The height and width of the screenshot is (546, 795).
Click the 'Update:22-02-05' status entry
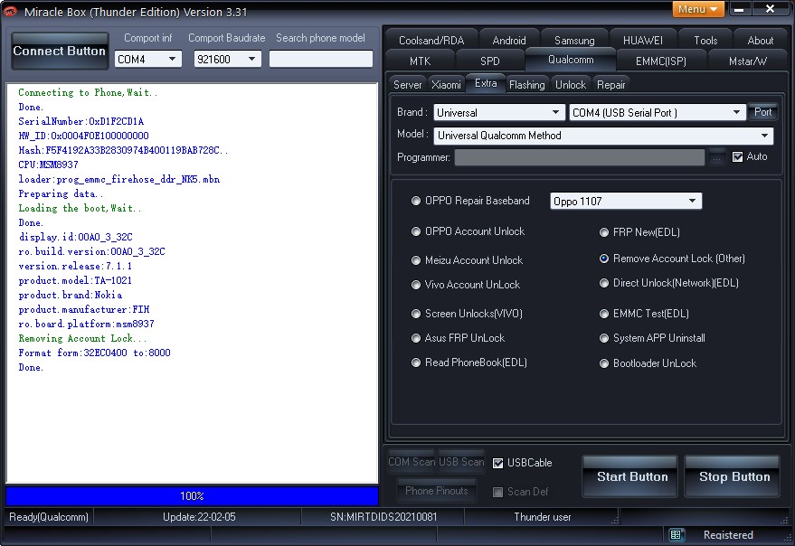click(x=199, y=517)
